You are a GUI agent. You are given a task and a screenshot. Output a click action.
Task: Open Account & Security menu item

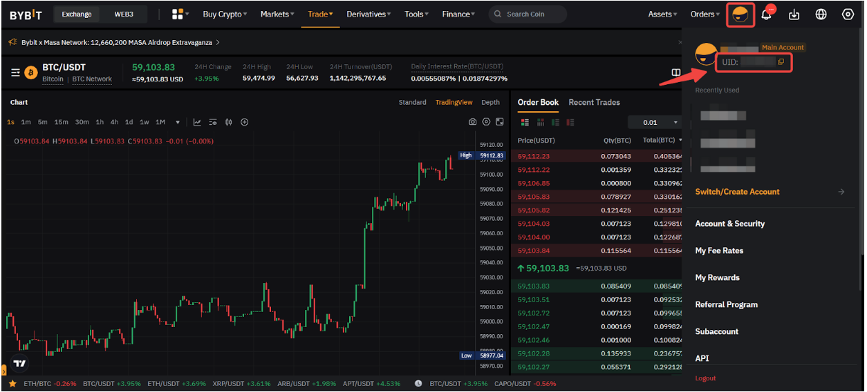pyautogui.click(x=729, y=224)
